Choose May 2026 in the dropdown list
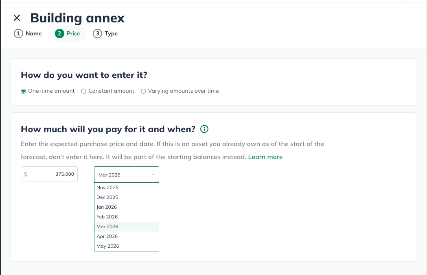This screenshot has height=275, width=427. coord(126,246)
